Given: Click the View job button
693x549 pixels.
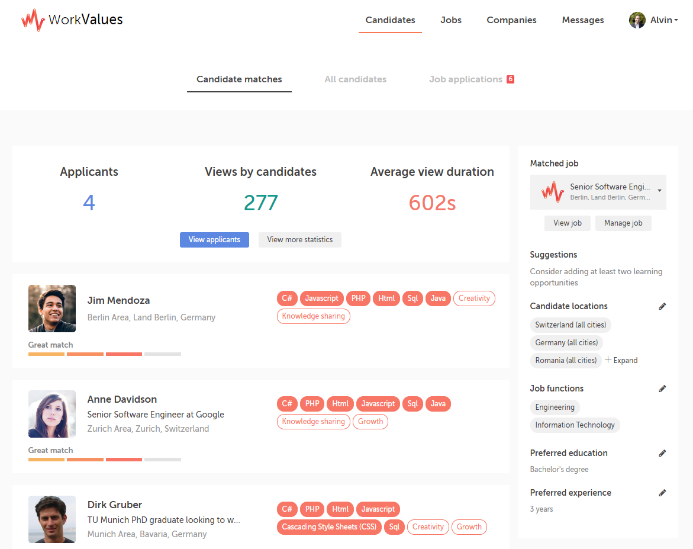Looking at the screenshot, I should 567,223.
